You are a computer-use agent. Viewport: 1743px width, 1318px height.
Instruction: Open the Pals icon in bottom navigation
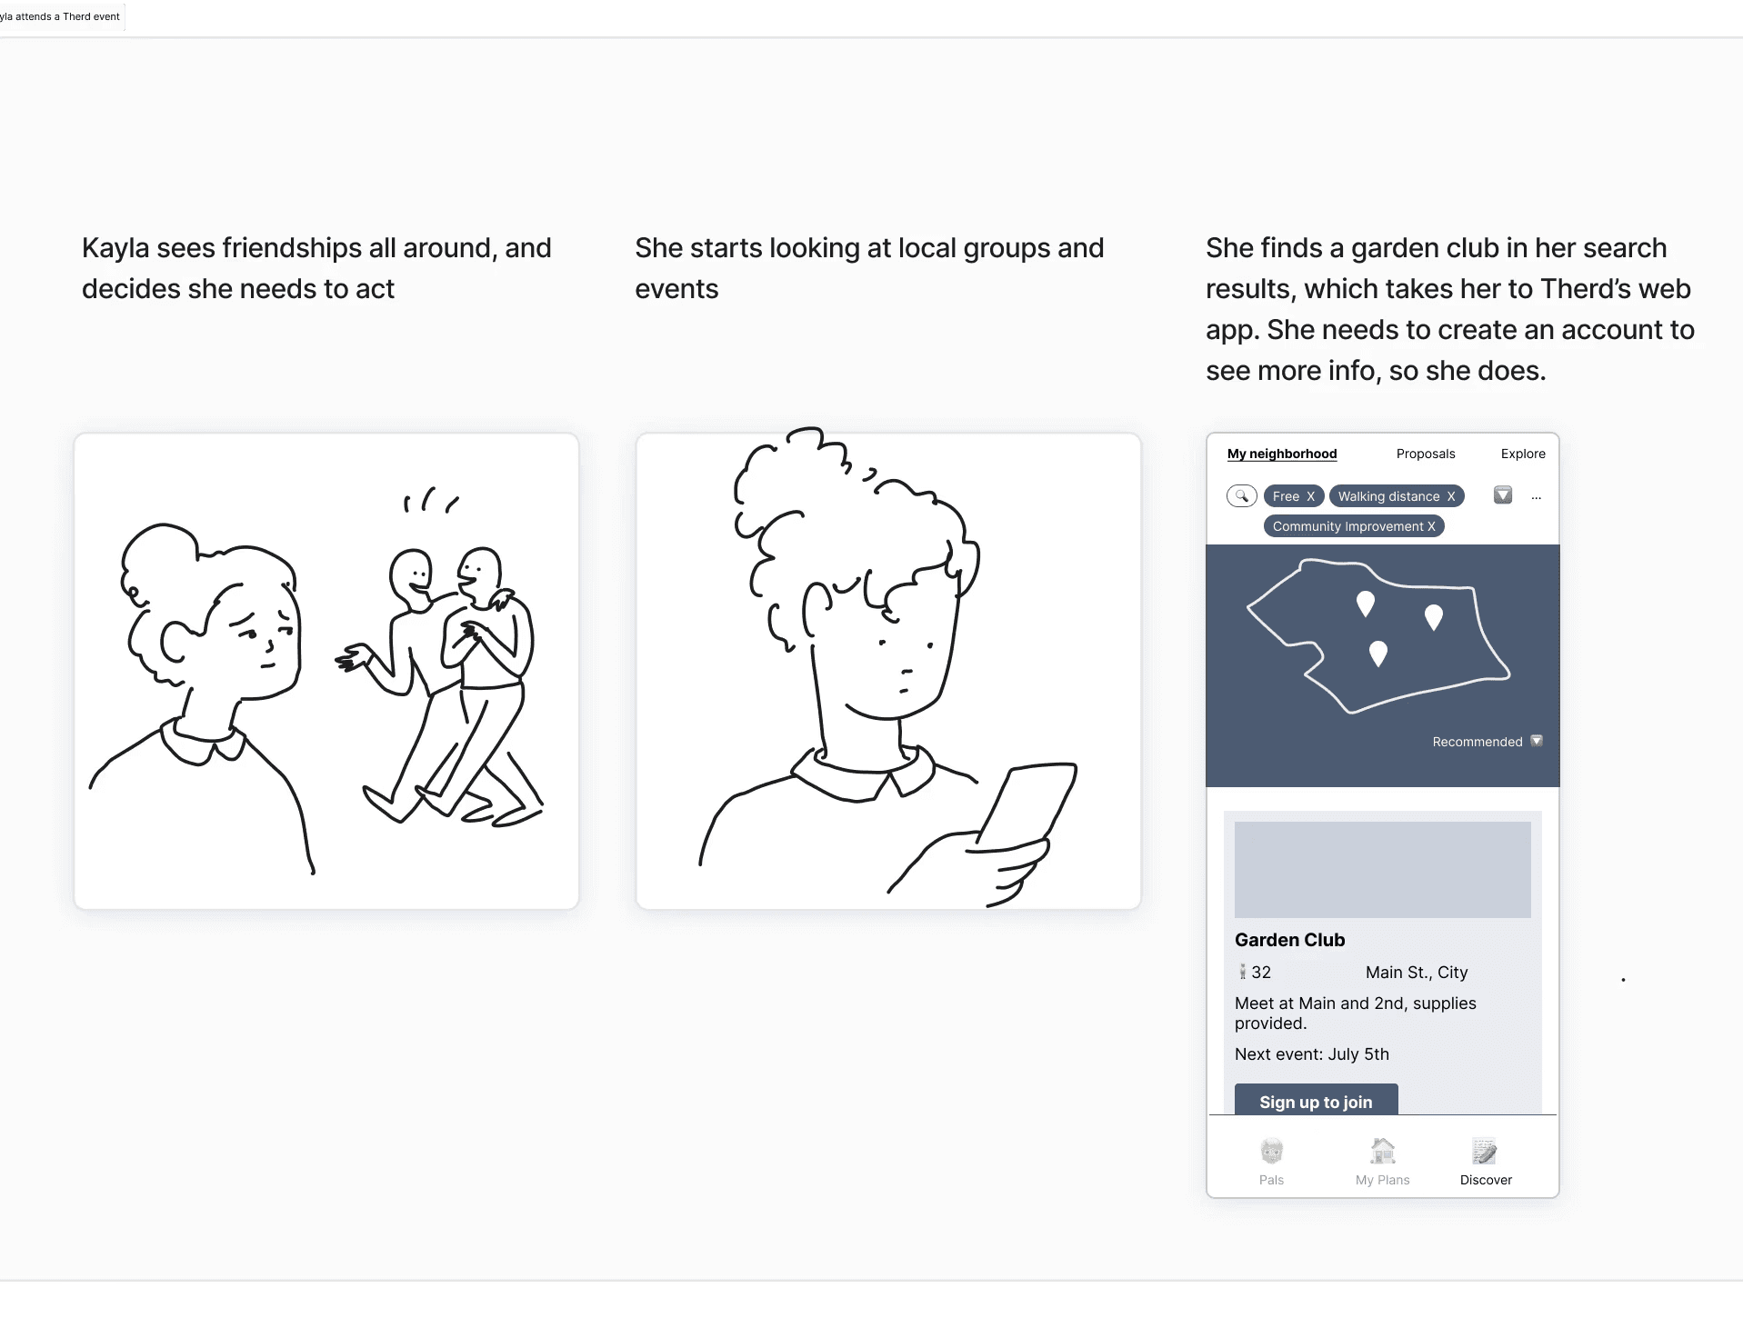click(x=1271, y=1152)
